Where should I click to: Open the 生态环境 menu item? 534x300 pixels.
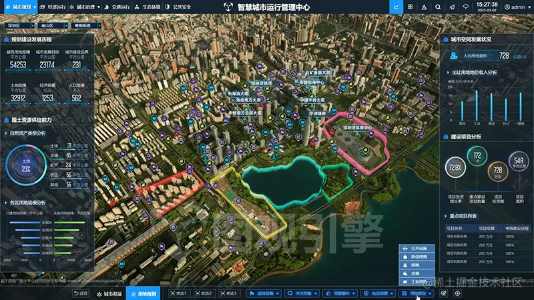[x=148, y=7]
